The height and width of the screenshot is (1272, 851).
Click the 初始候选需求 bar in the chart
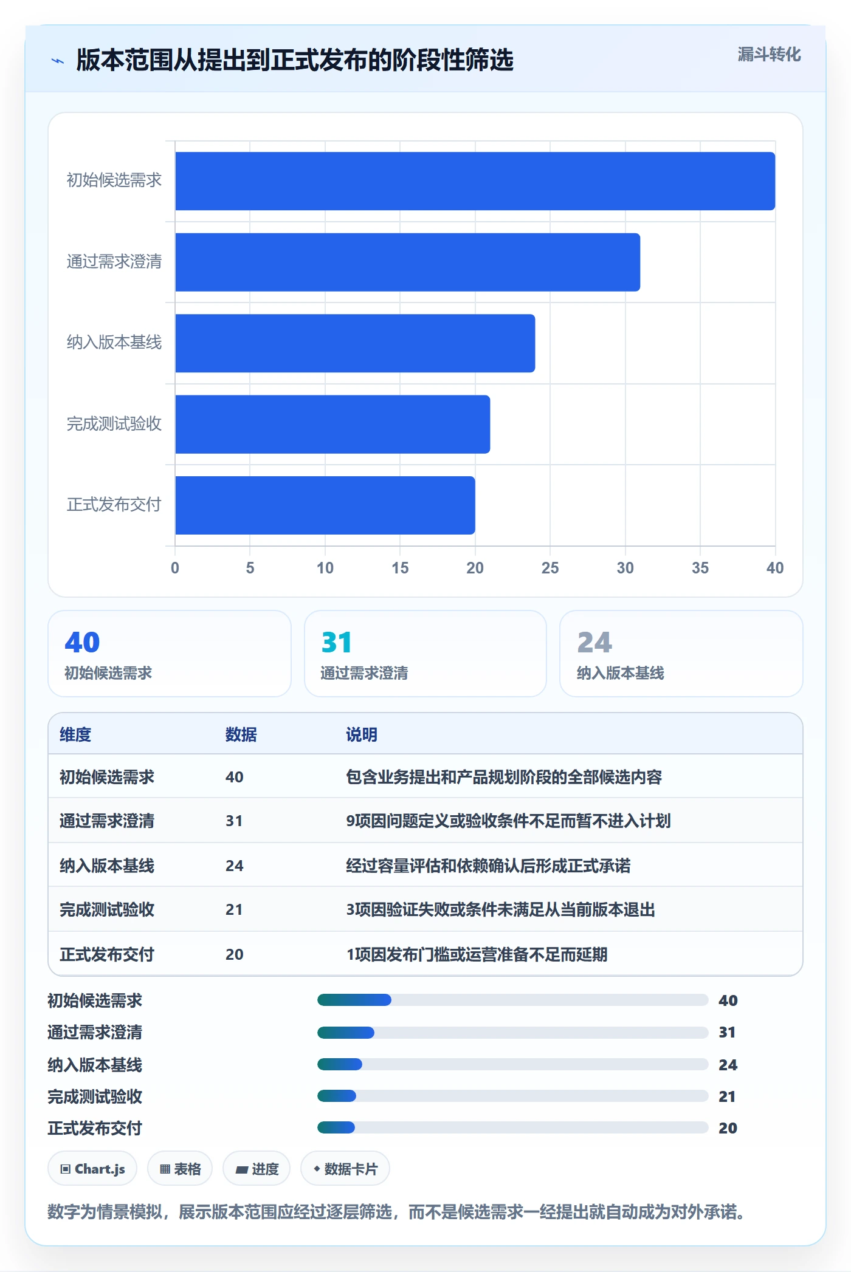click(x=475, y=181)
